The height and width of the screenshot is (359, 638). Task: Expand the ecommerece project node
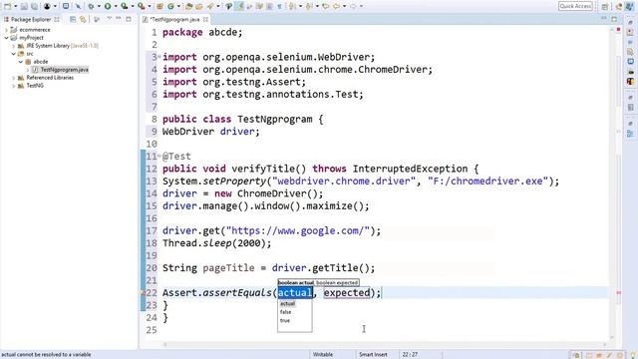click(7, 30)
